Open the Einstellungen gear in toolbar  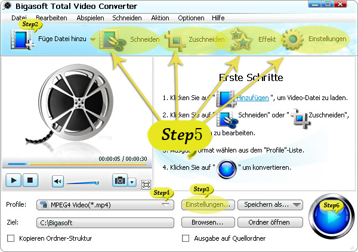[x=293, y=39]
